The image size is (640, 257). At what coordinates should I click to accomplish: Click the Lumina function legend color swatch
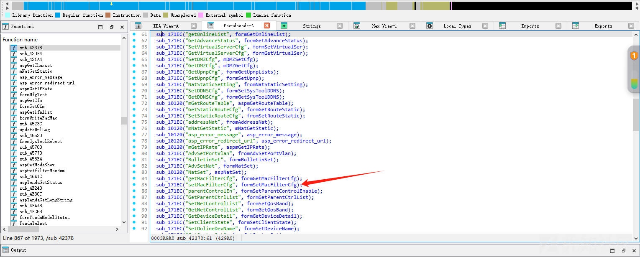tap(248, 15)
